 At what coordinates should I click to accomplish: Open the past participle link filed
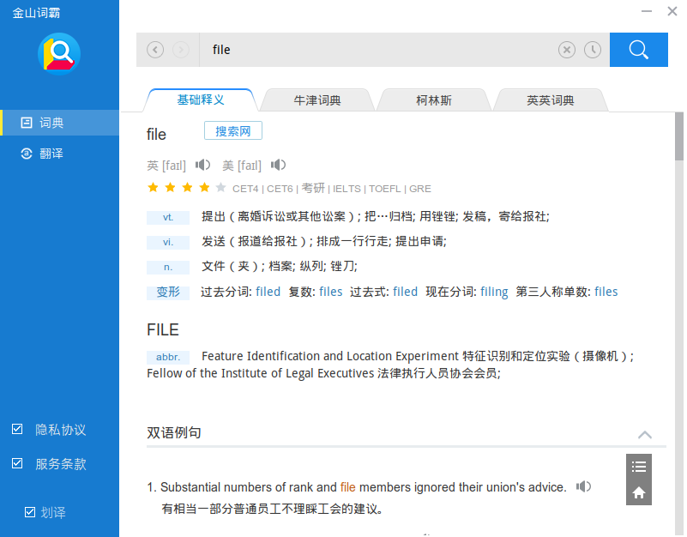[268, 292]
